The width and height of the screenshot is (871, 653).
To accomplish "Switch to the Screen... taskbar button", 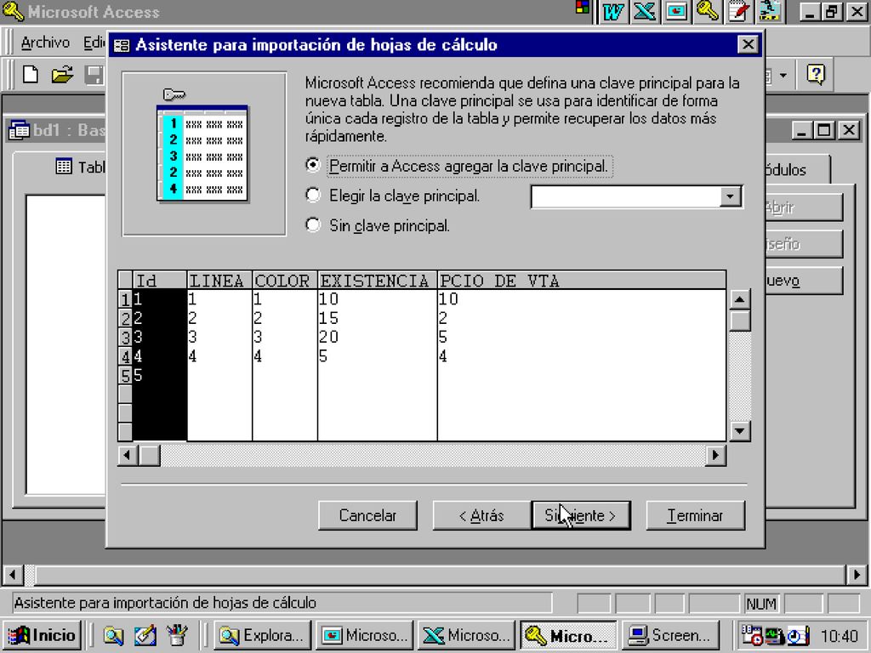I will coord(671,635).
